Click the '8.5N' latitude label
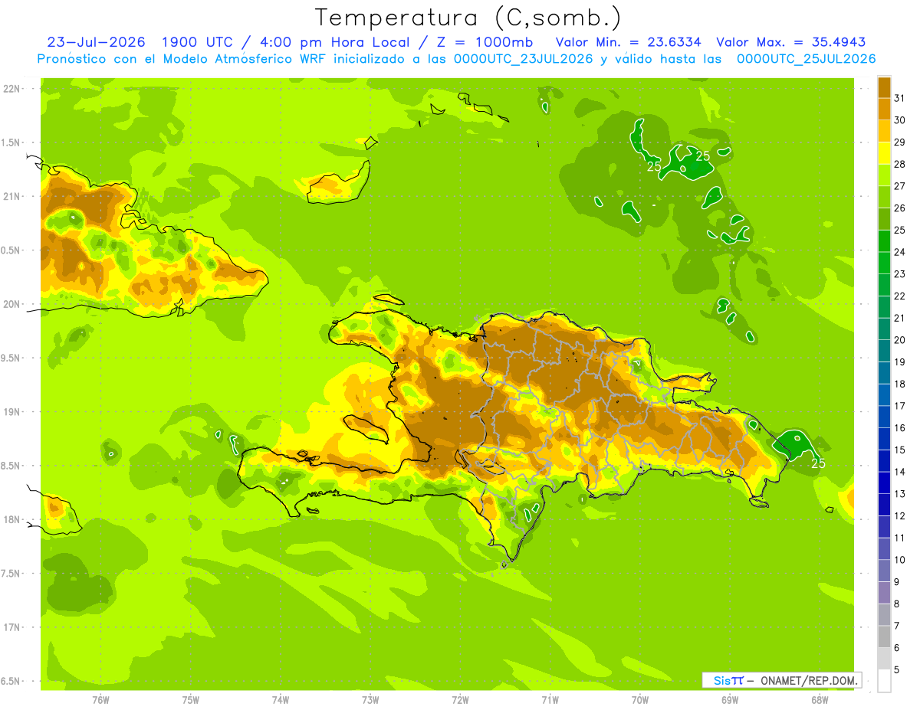The width and height of the screenshot is (920, 710). [11, 466]
